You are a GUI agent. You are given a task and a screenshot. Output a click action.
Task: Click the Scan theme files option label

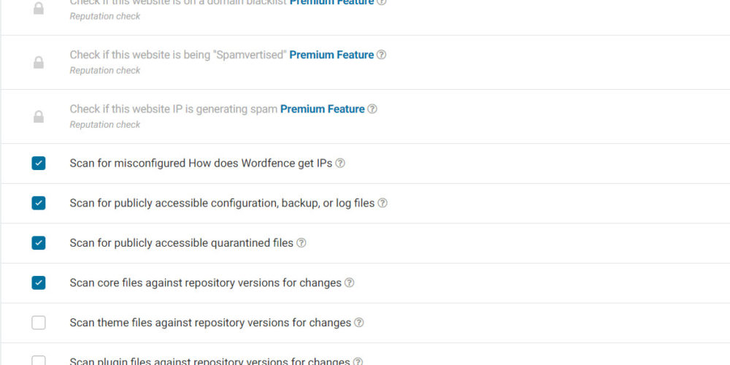click(211, 323)
